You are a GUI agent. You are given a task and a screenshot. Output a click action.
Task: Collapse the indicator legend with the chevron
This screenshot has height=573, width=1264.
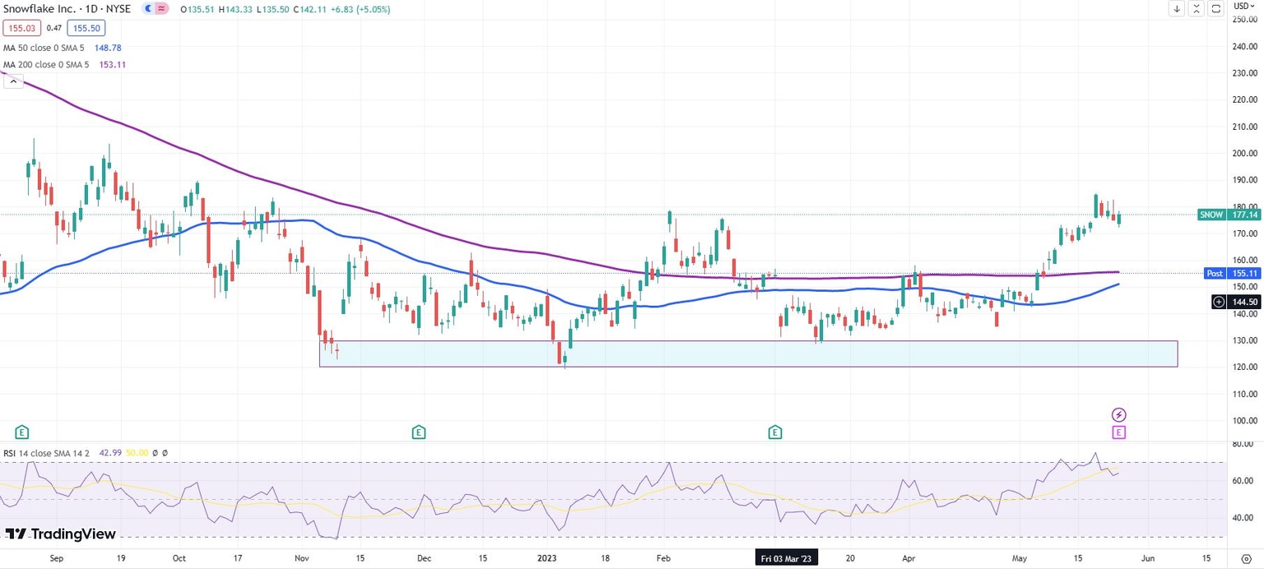pos(12,81)
